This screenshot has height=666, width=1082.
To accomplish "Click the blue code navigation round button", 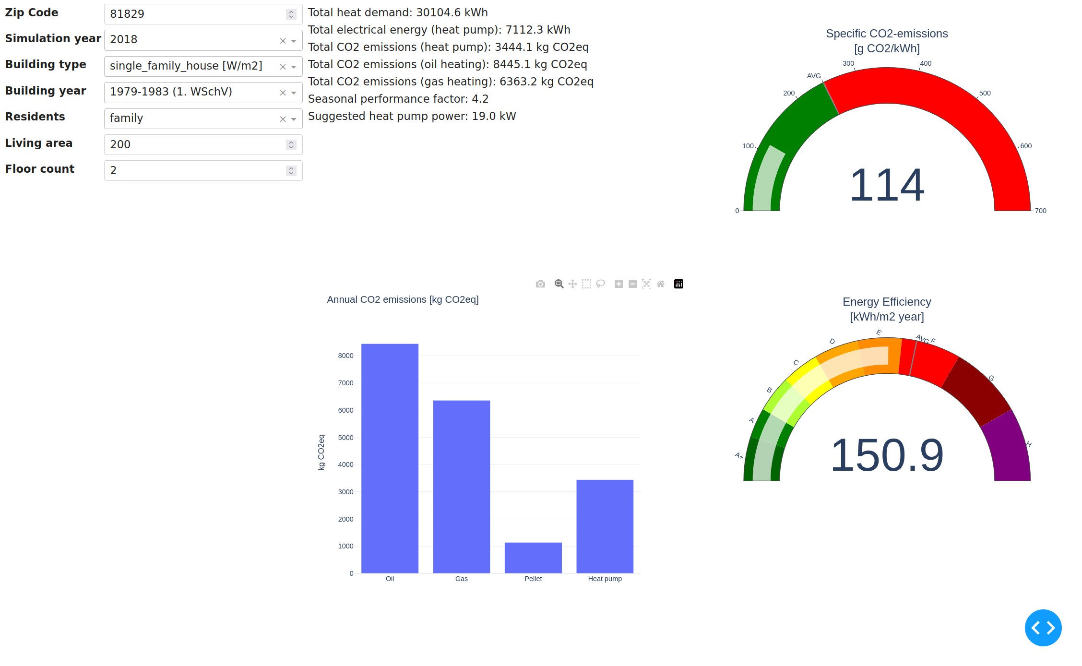I will 1043,628.
